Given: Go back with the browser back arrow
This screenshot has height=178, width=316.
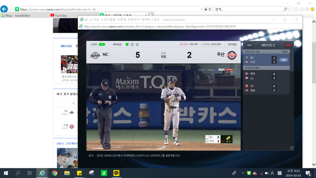Looking at the screenshot, I should coord(4,9).
